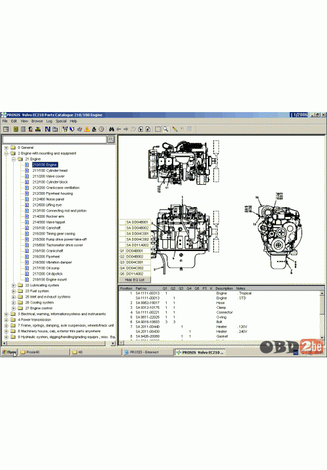Open the View menu
The width and height of the screenshot is (327, 470).
(x=24, y=121)
